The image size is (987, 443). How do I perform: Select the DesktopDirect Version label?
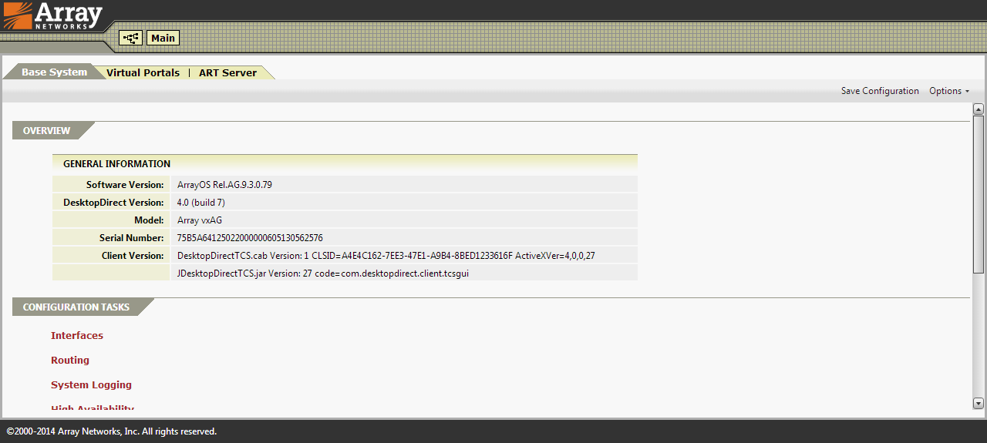113,203
